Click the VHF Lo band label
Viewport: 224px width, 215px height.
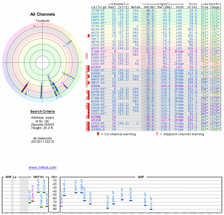pyautogui.click(x=11, y=177)
